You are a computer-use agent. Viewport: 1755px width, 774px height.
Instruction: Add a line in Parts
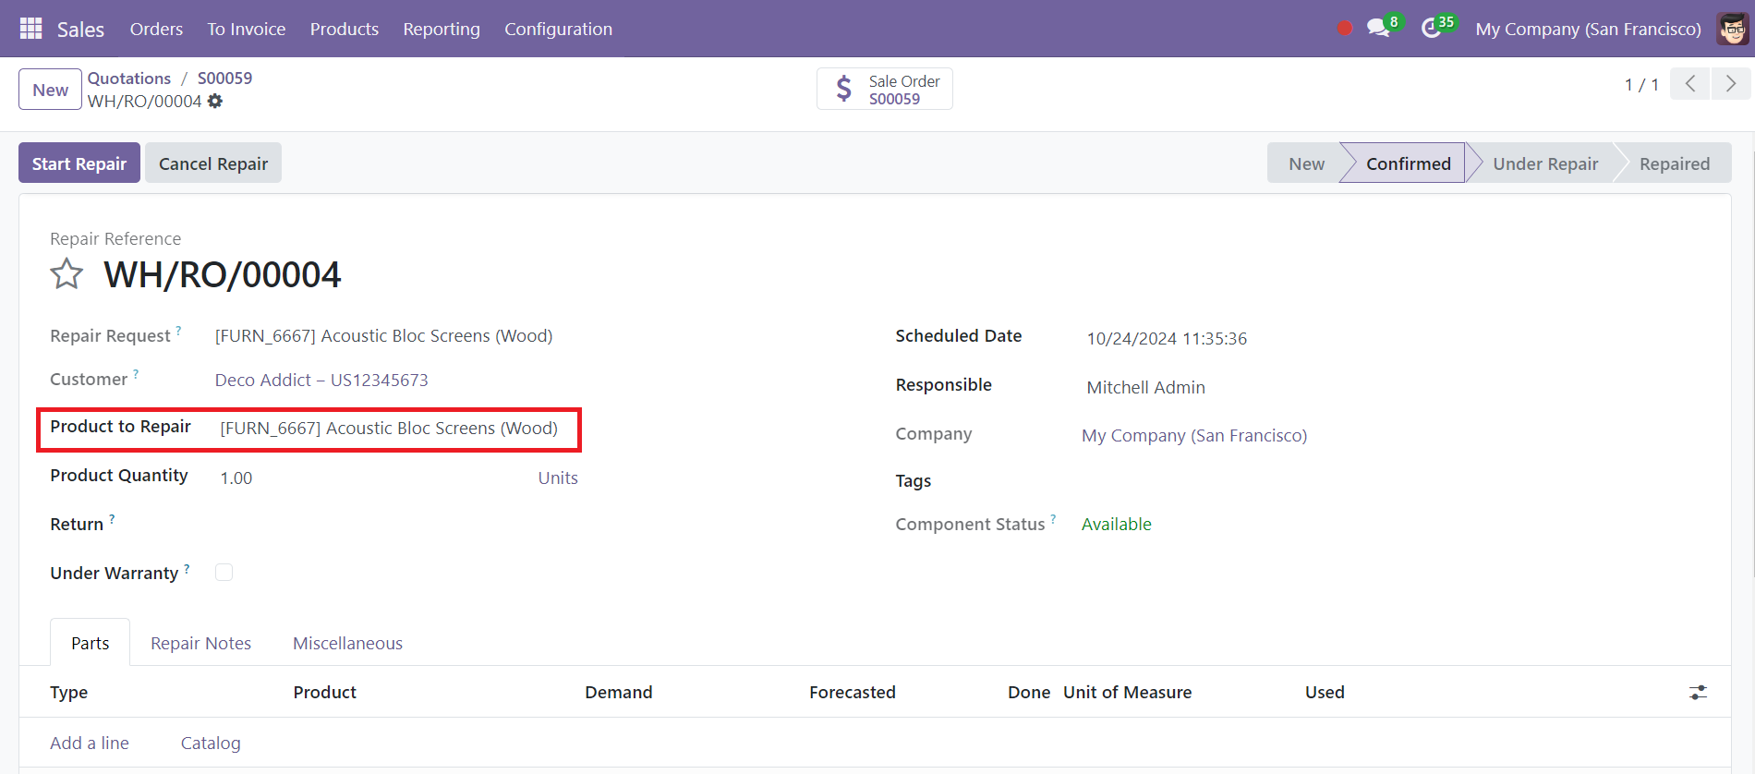coord(90,743)
